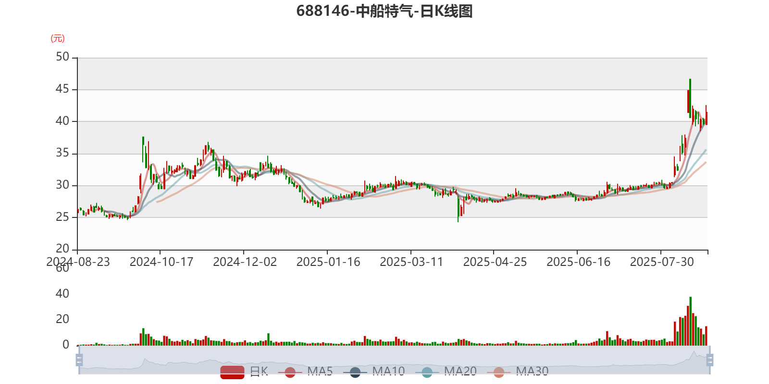
Task: Toggle the MA10 line legend
Action: tap(374, 372)
